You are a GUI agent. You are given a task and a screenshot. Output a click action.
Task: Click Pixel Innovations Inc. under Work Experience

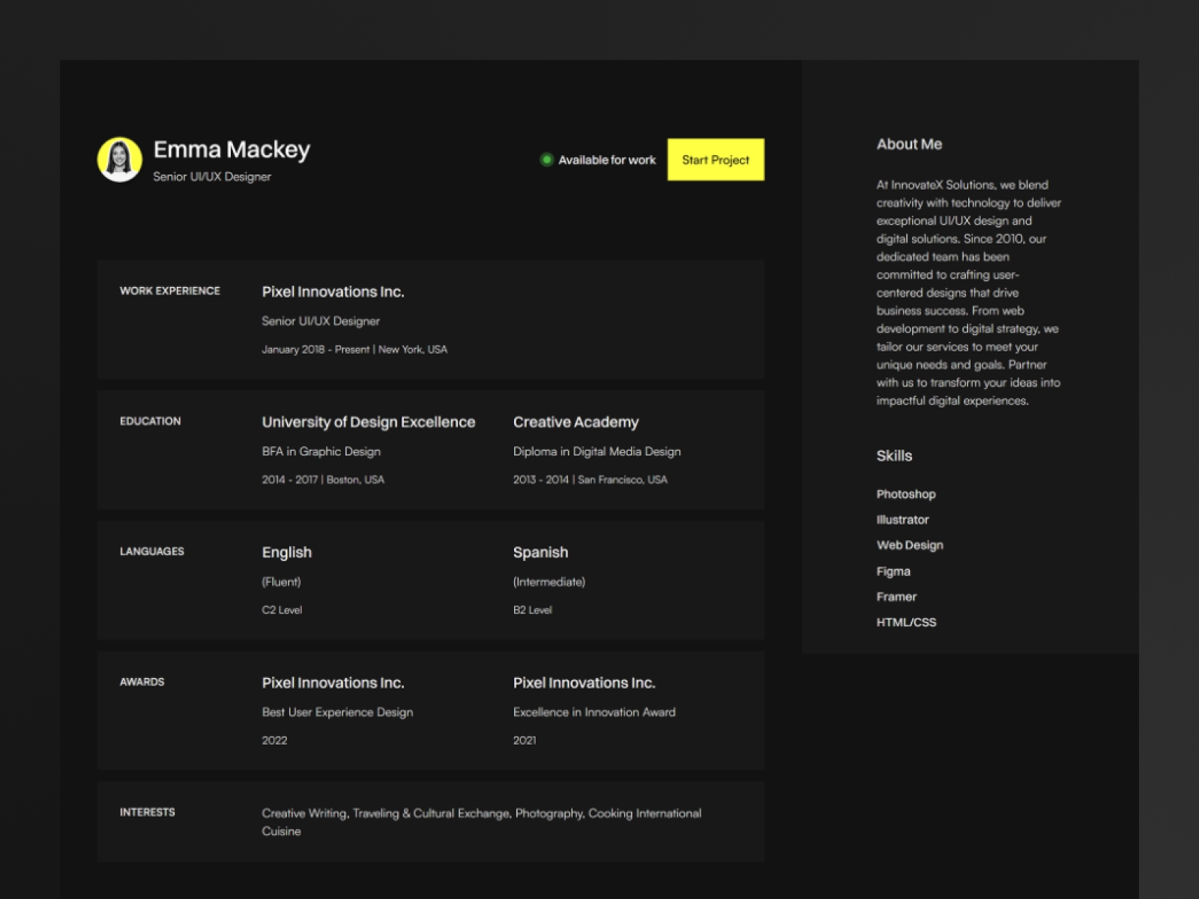(333, 292)
